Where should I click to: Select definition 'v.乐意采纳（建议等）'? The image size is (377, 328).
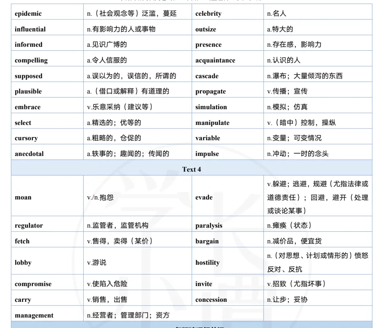120,107
